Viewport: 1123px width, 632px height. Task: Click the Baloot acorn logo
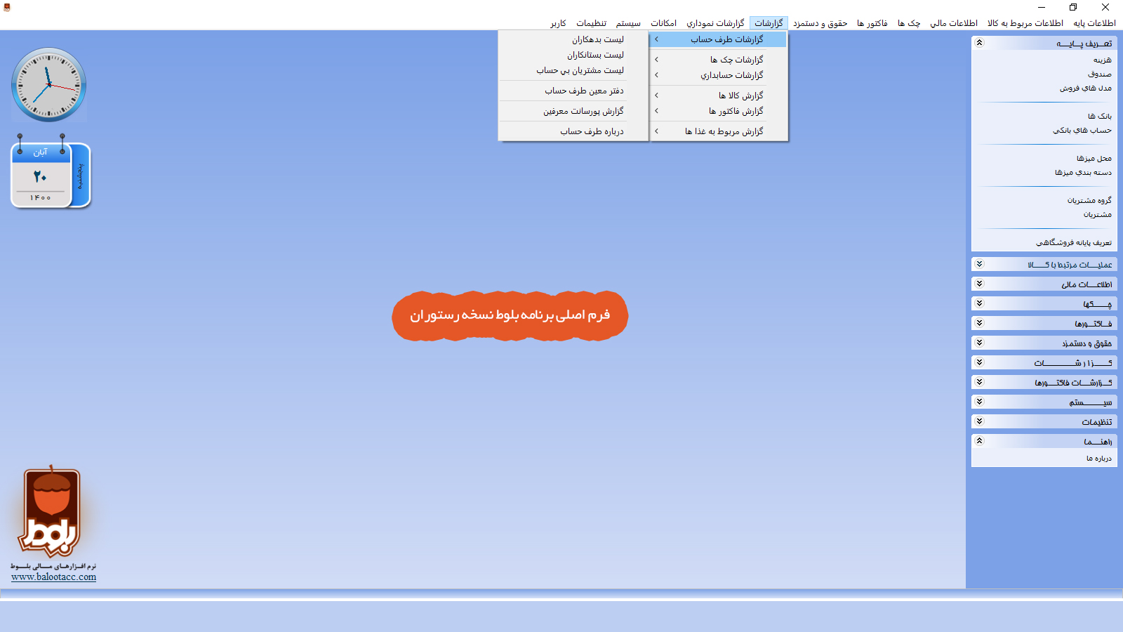[51, 513]
